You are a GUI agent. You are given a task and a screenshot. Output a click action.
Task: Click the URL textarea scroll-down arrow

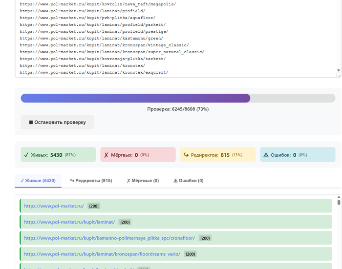[x=339, y=71]
